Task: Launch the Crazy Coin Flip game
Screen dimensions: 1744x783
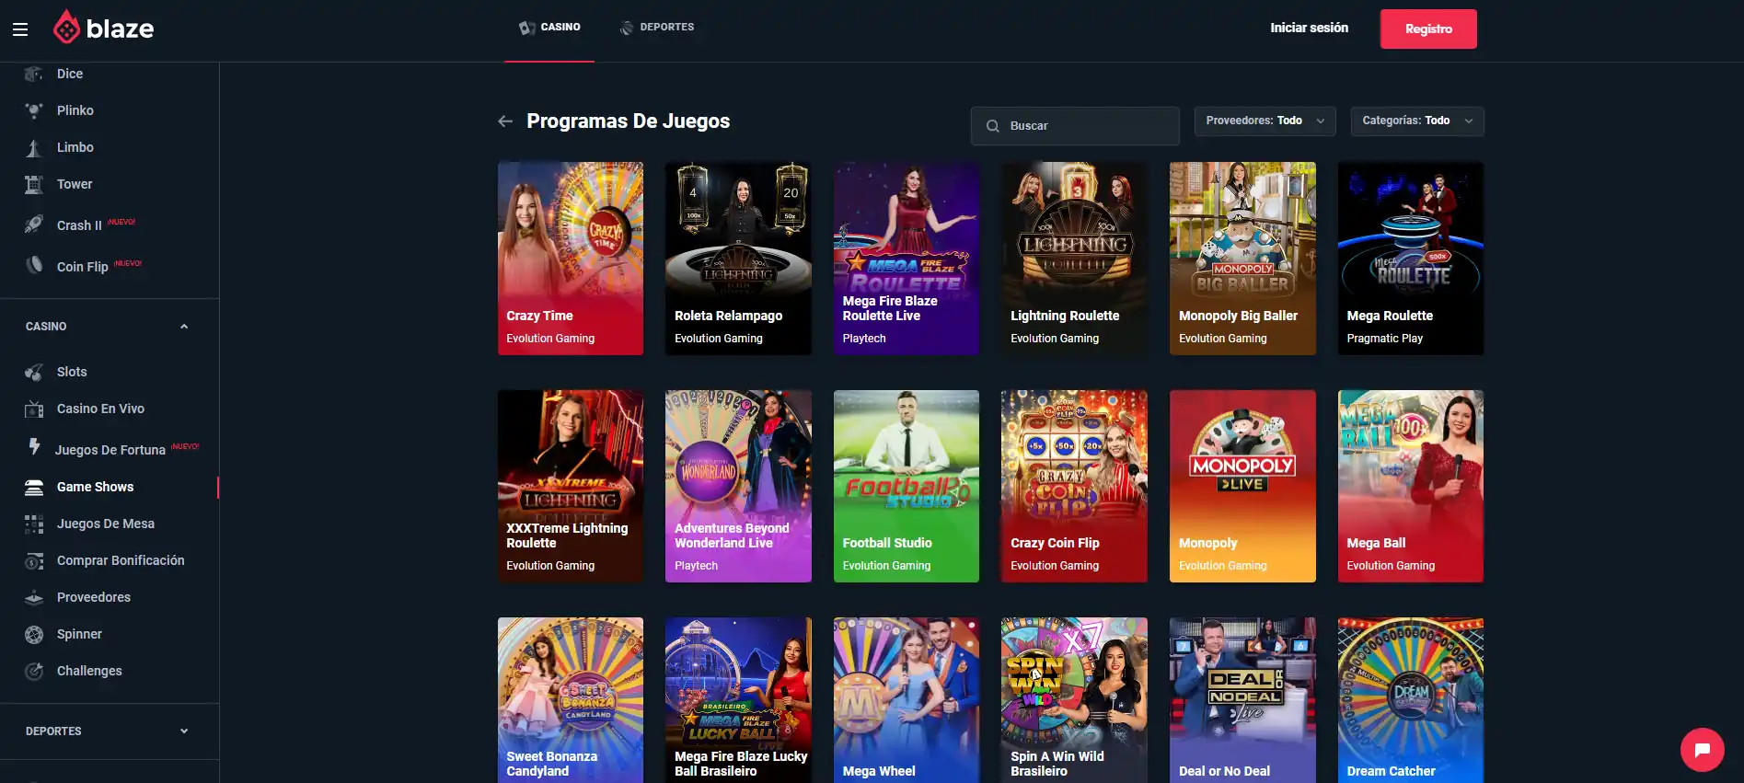Action: (x=1074, y=486)
